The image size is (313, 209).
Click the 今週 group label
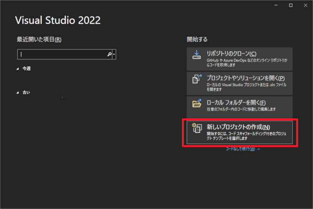click(26, 69)
